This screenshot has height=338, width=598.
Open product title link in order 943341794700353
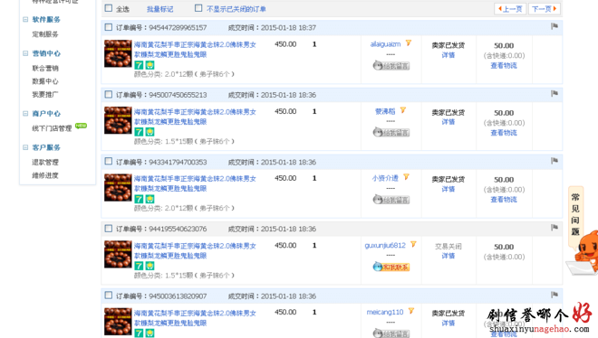coord(195,183)
